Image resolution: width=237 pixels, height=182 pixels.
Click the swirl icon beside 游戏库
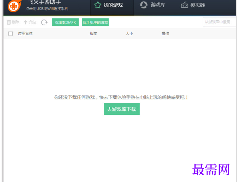144,5
